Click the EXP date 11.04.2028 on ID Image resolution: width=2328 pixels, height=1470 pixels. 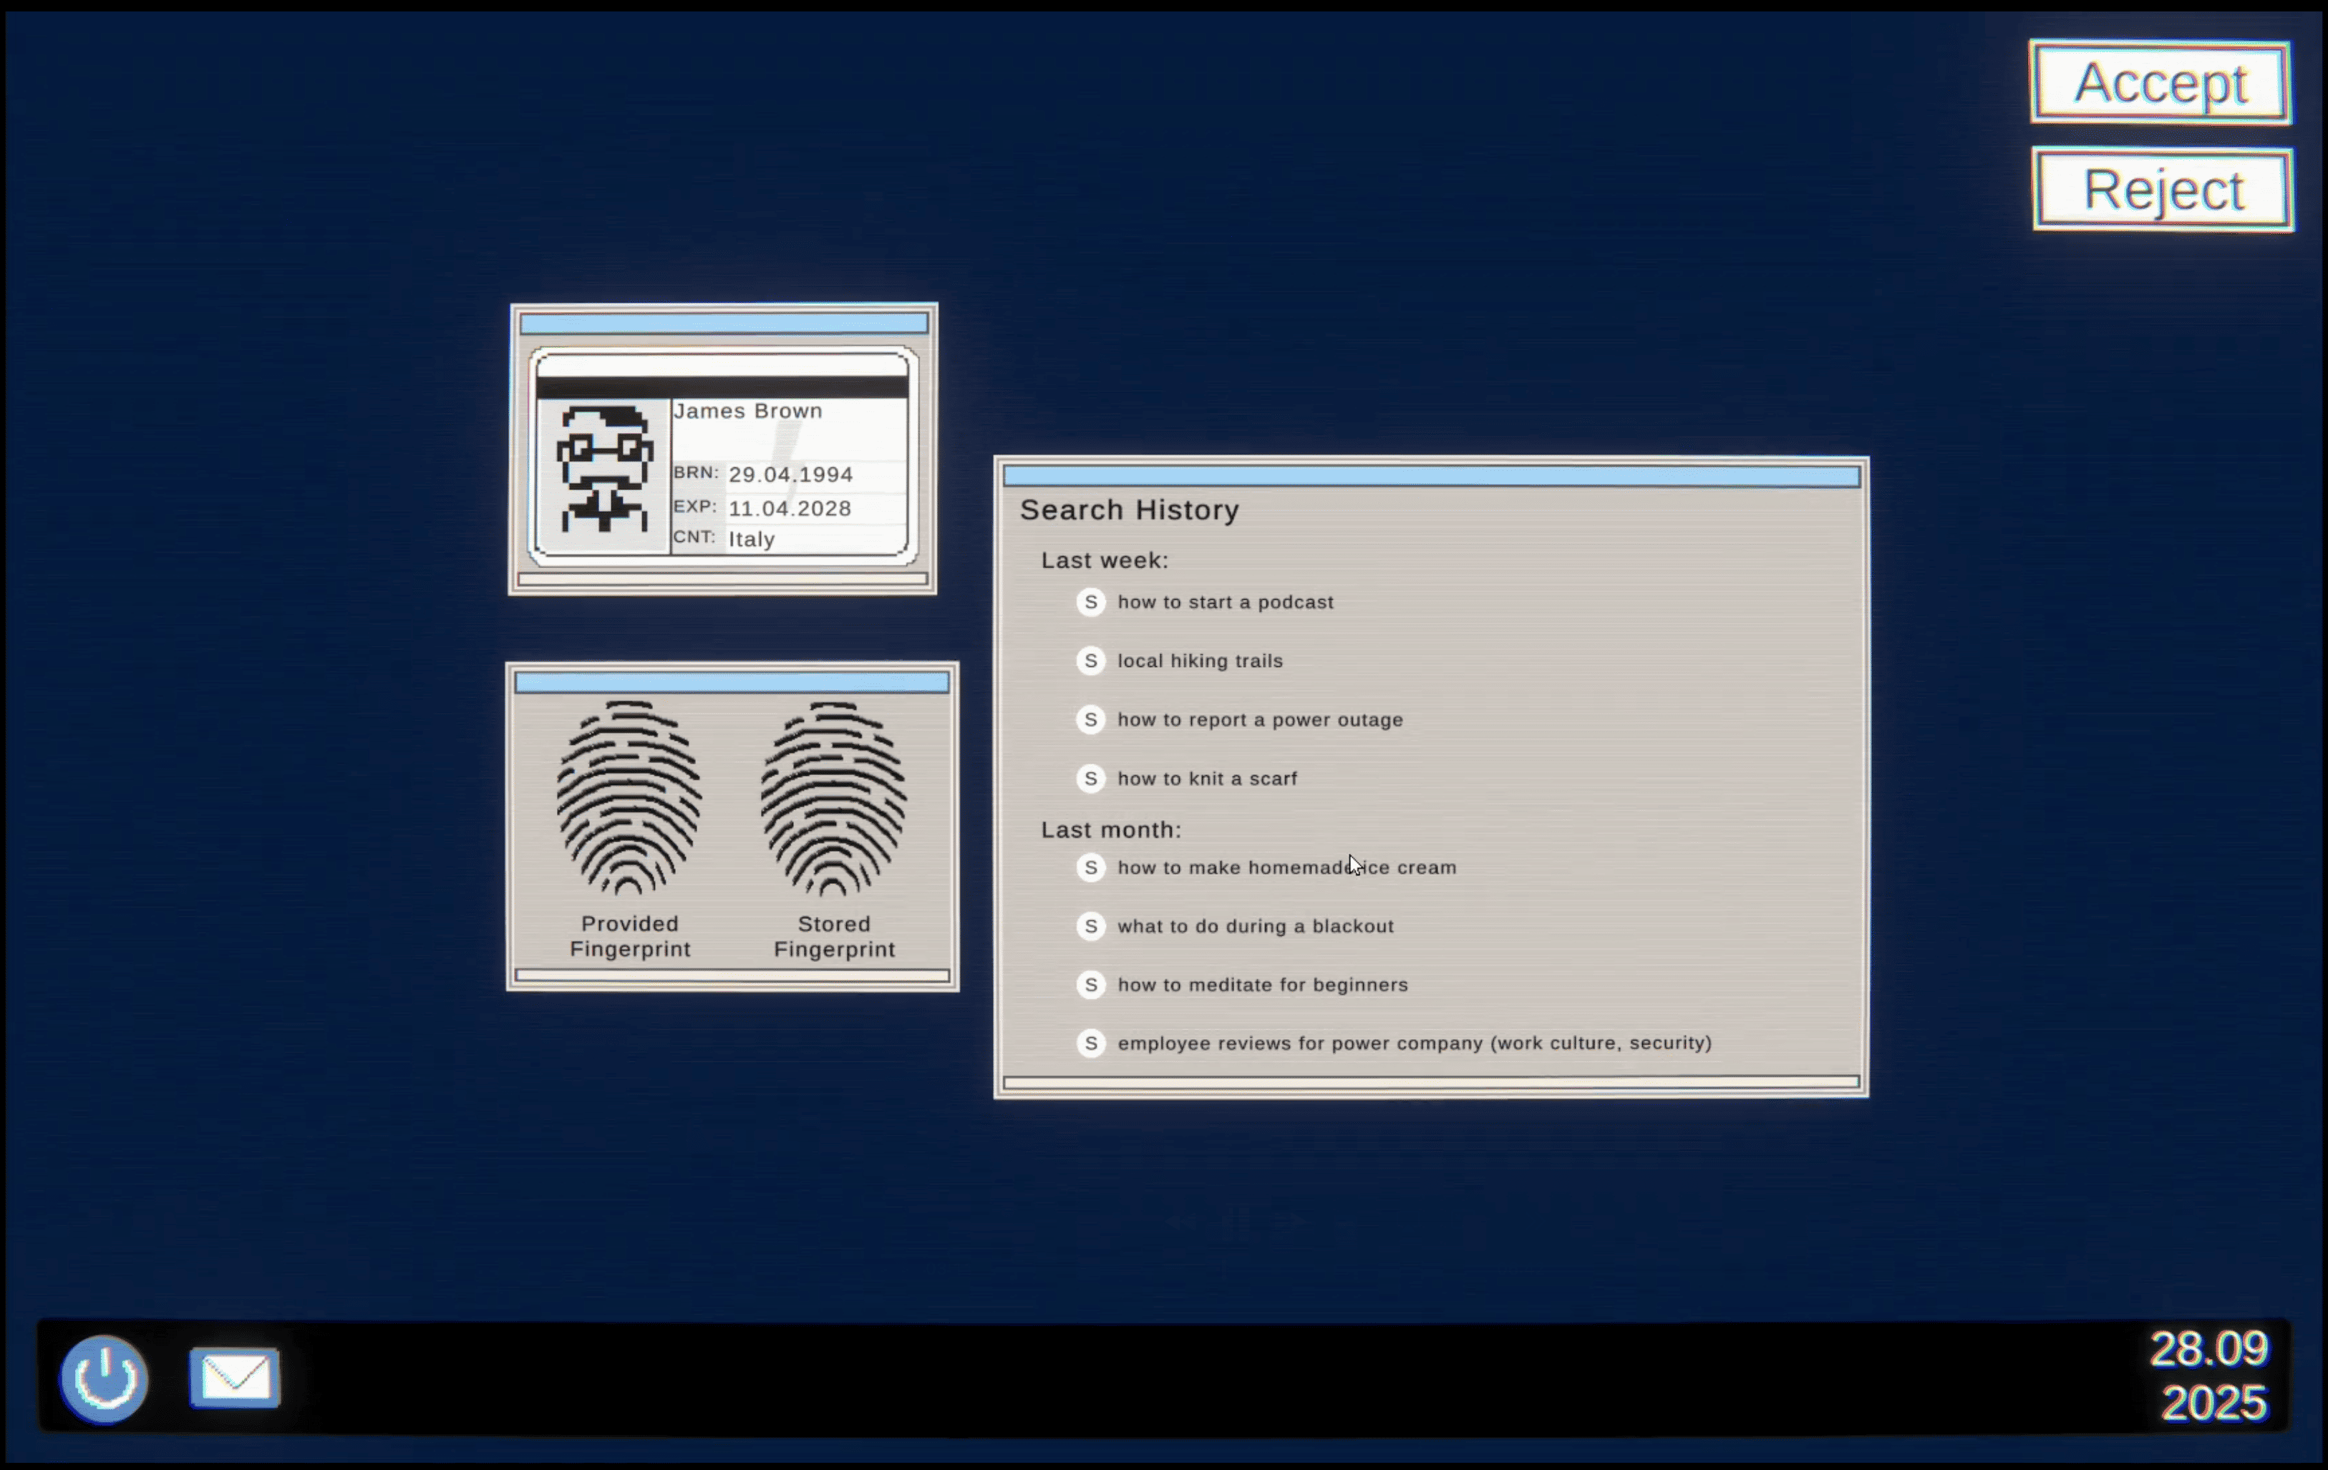[789, 508]
